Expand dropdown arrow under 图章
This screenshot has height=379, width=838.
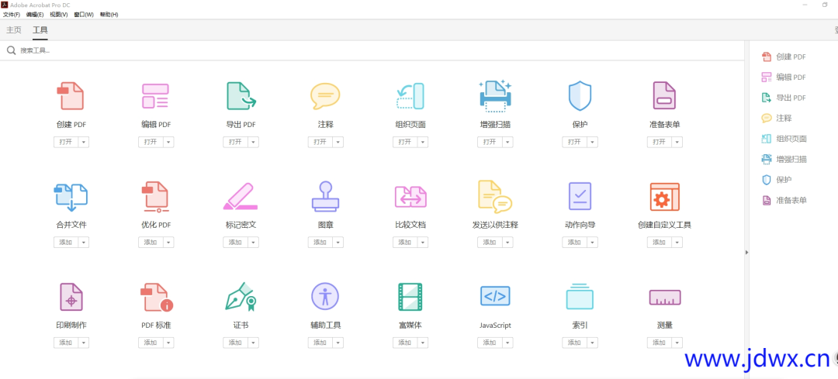[x=338, y=243]
